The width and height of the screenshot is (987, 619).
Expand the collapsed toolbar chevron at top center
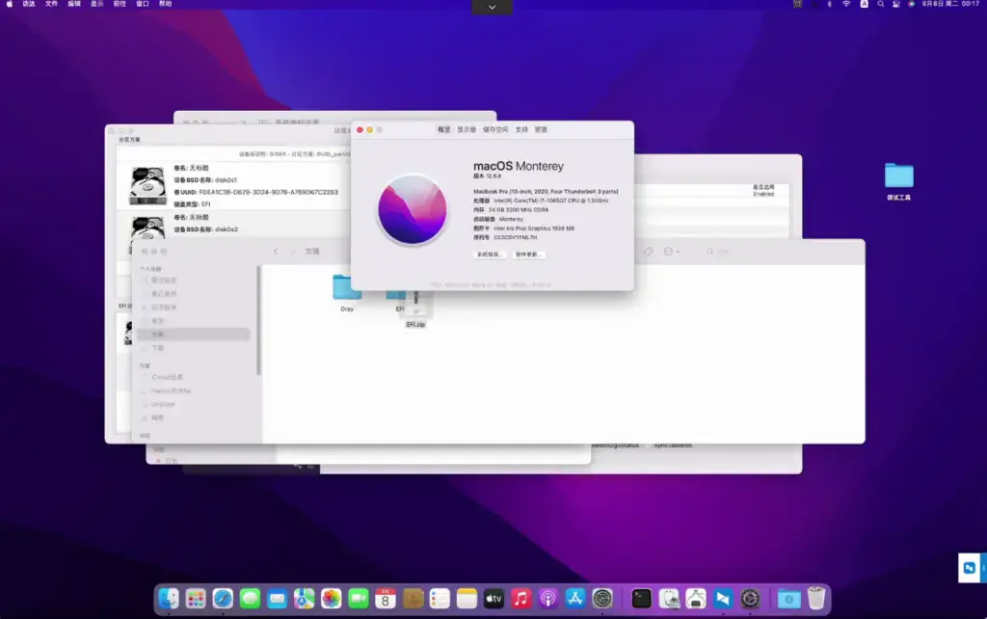click(x=492, y=7)
